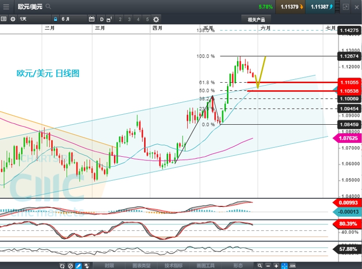
Task: Click the zoom out minus icon
Action: (268, 265)
